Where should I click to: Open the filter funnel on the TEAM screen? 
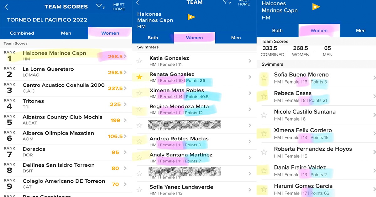[x=227, y=3]
